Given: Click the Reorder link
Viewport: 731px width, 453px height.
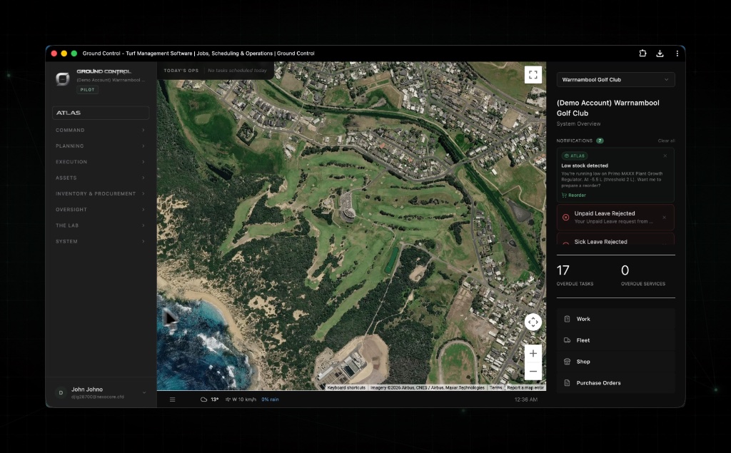Looking at the screenshot, I should [x=573, y=195].
